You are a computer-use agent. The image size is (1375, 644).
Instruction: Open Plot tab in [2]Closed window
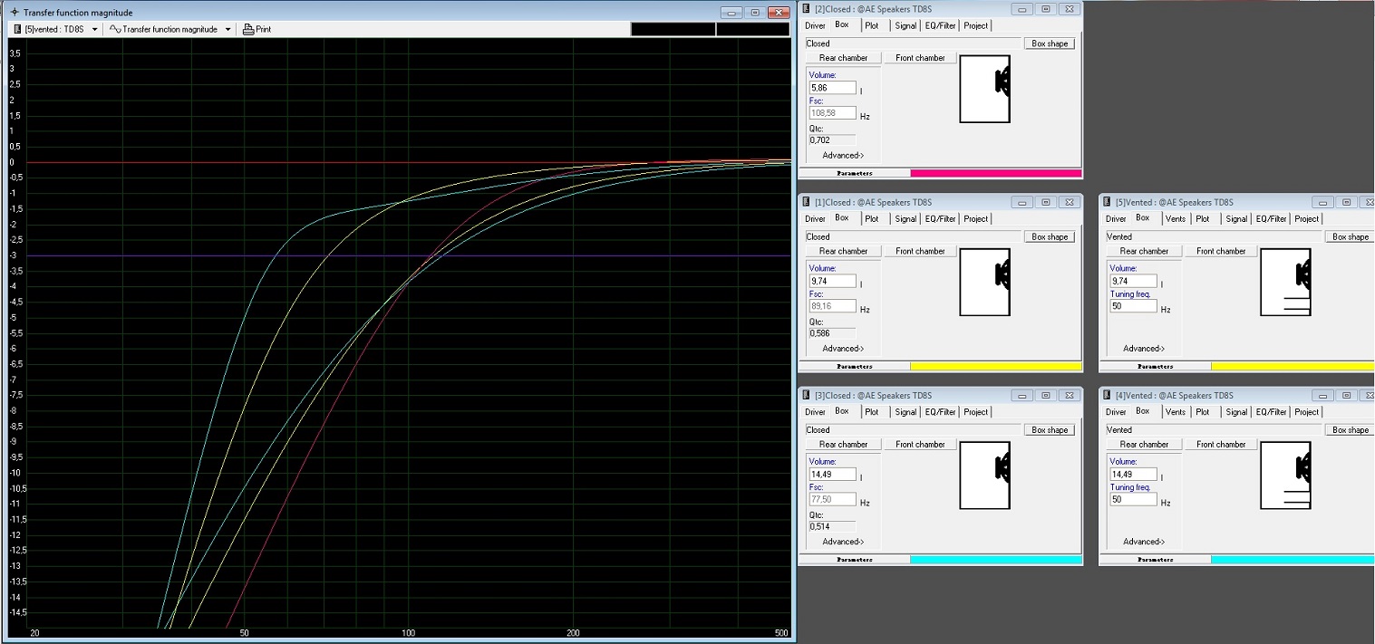871,25
